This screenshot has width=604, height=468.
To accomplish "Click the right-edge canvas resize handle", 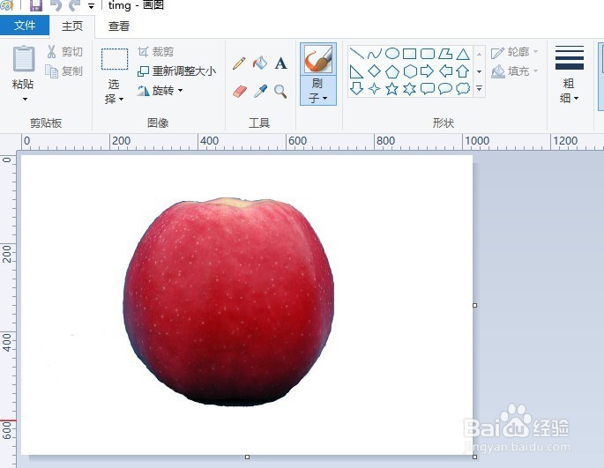I will 475,305.
